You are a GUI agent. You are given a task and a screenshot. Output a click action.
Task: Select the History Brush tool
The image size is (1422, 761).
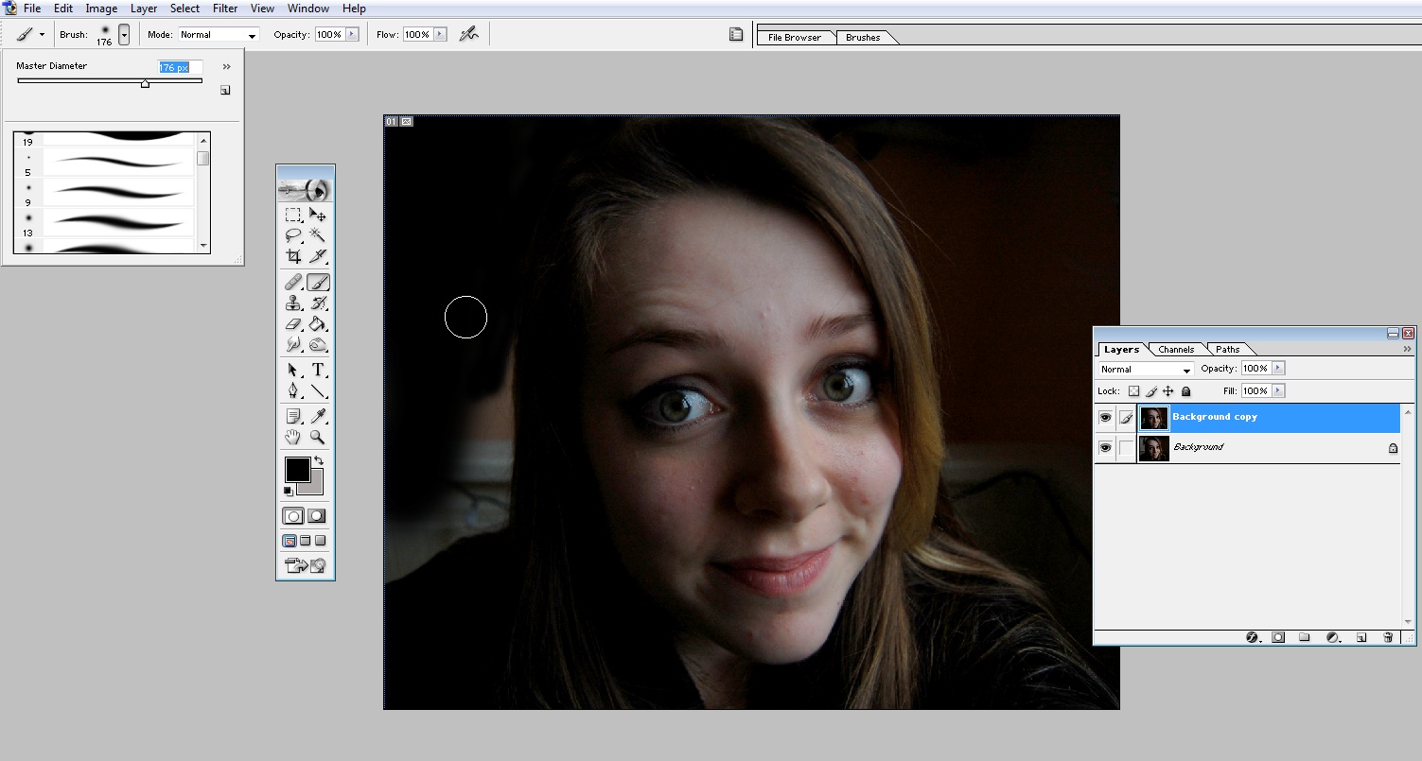(x=318, y=303)
